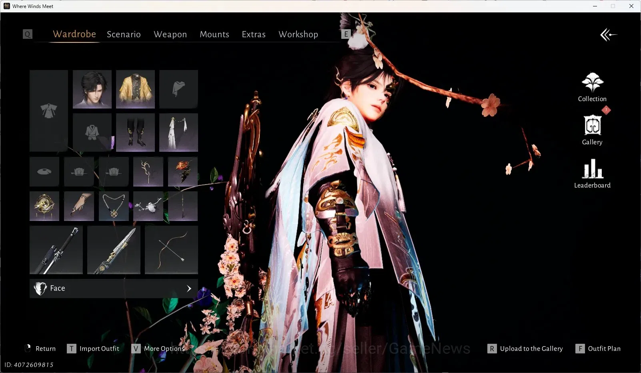Click the Q previous-tab key icon
Image resolution: width=641 pixels, height=373 pixels.
28,34
